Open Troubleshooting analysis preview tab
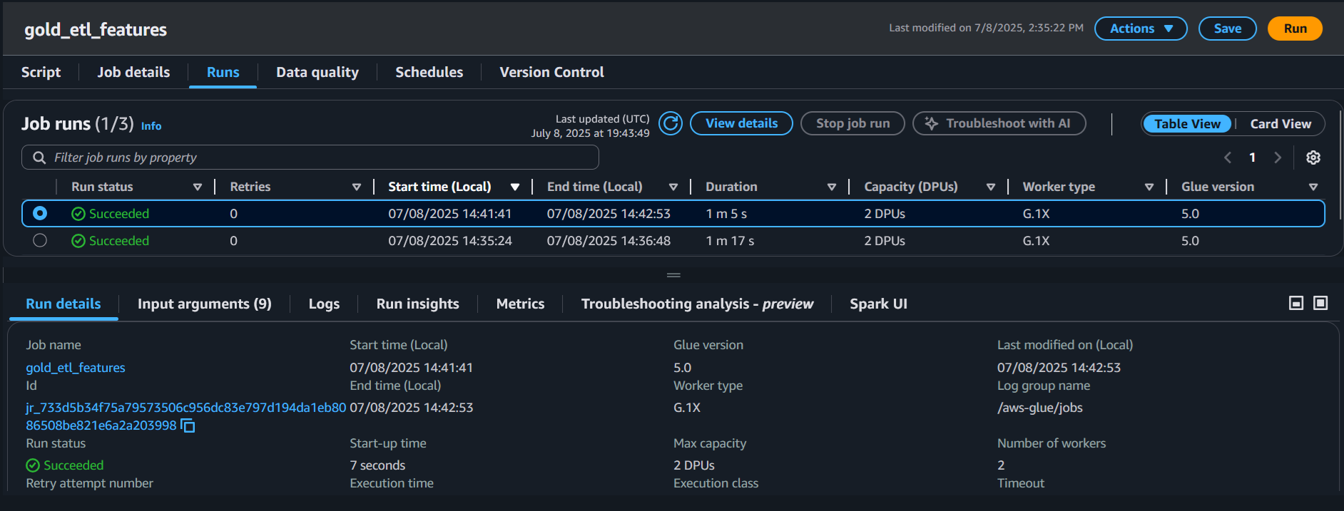 [x=697, y=304]
